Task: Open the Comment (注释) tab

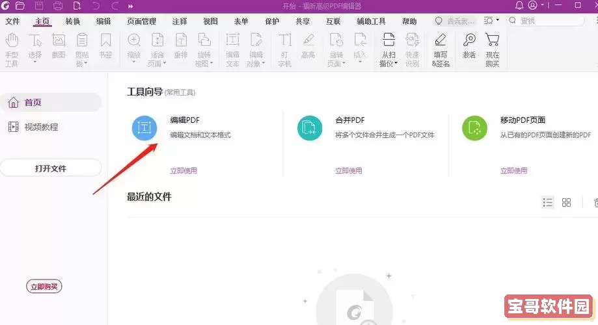Action: point(179,21)
